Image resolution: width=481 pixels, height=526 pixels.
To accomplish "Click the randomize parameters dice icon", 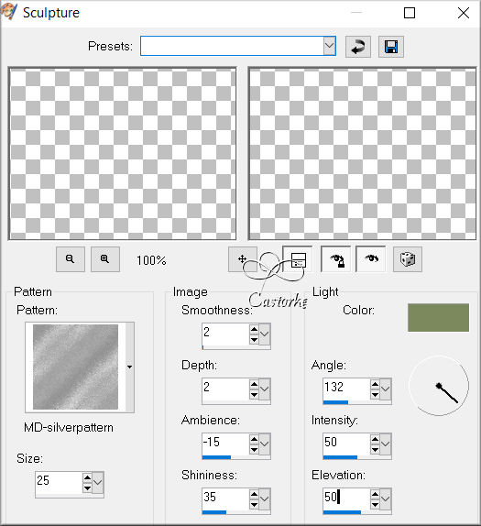I will pyautogui.click(x=408, y=259).
